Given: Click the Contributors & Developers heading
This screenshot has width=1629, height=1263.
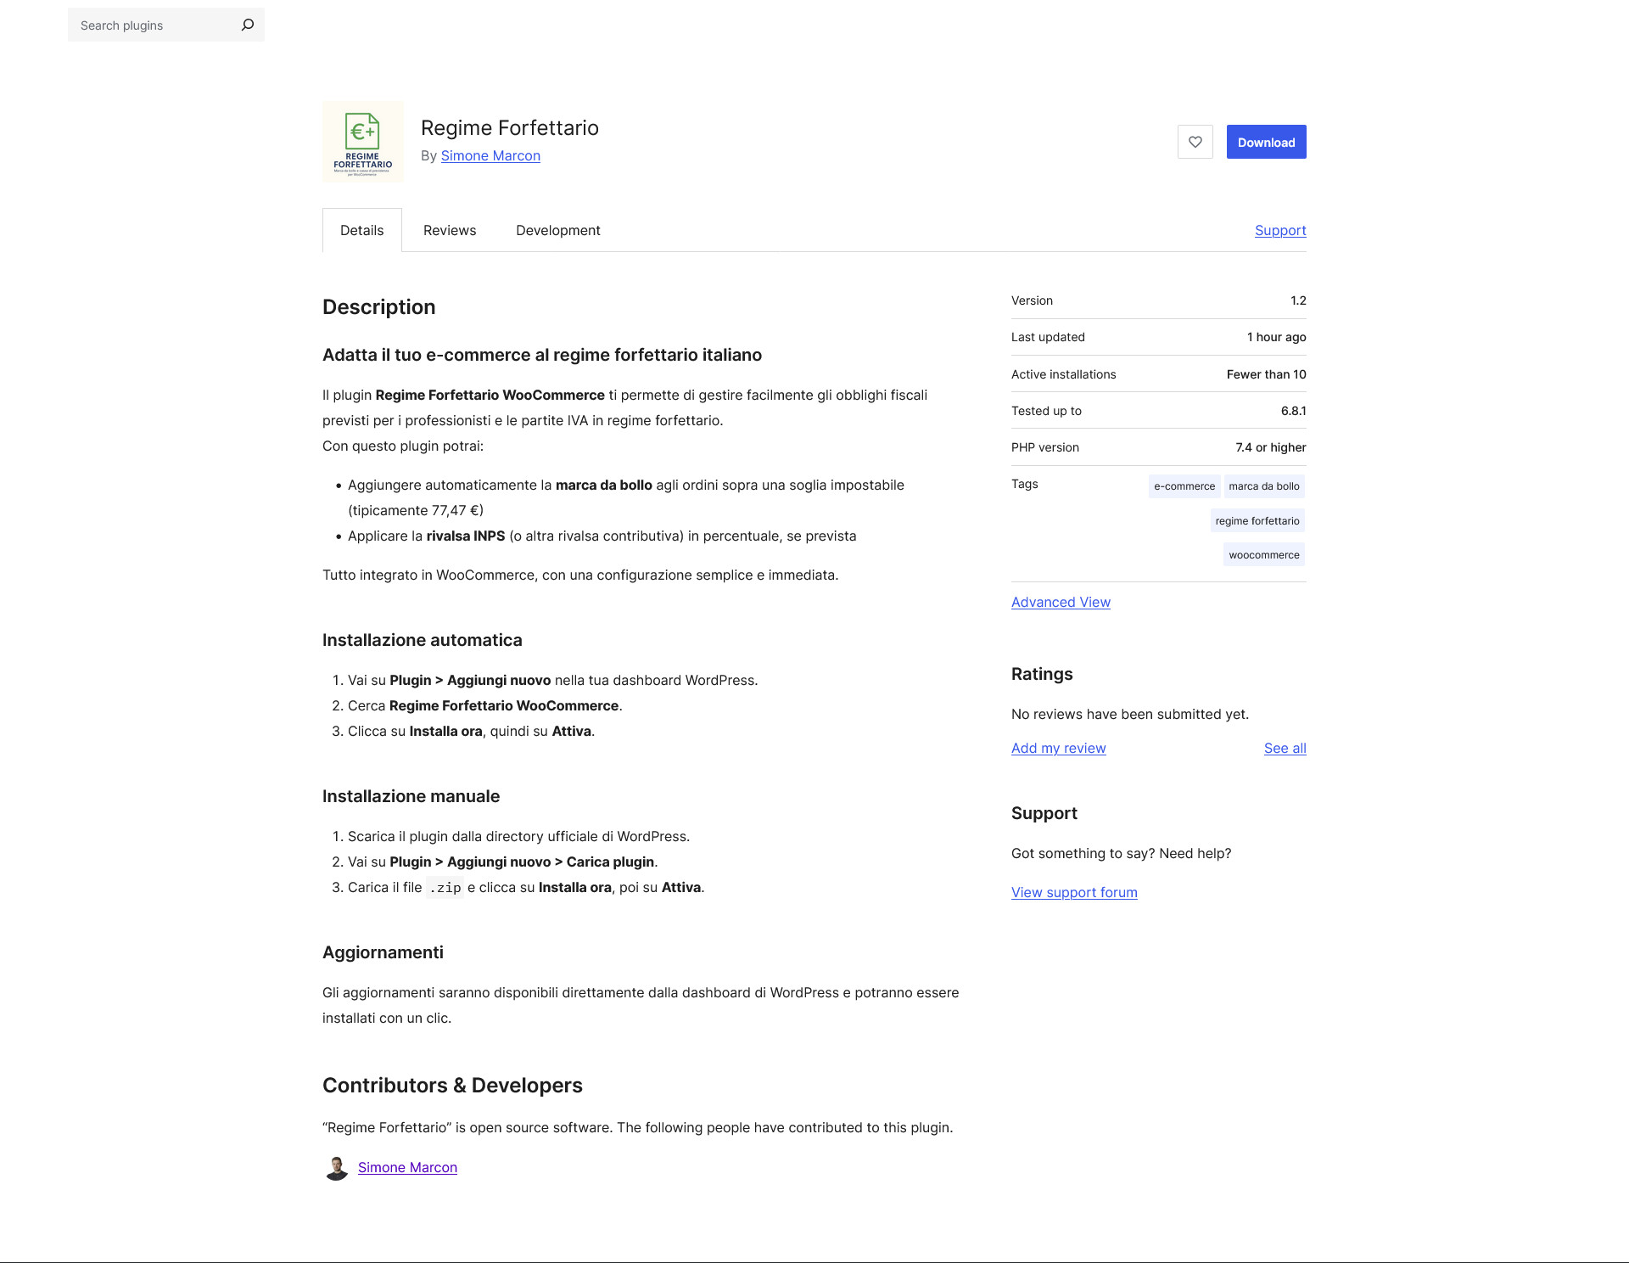Looking at the screenshot, I should point(452,1086).
